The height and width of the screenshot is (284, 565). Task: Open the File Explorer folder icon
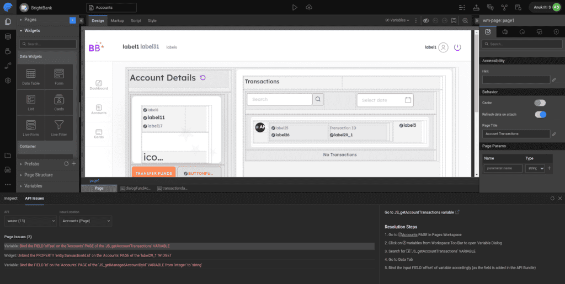pyautogui.click(x=8, y=156)
